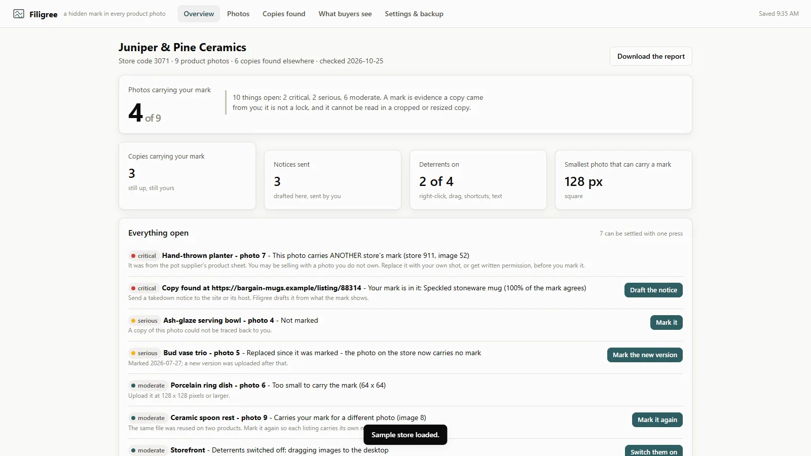
Task: Open Settings & backup tab
Action: pyautogui.click(x=414, y=14)
